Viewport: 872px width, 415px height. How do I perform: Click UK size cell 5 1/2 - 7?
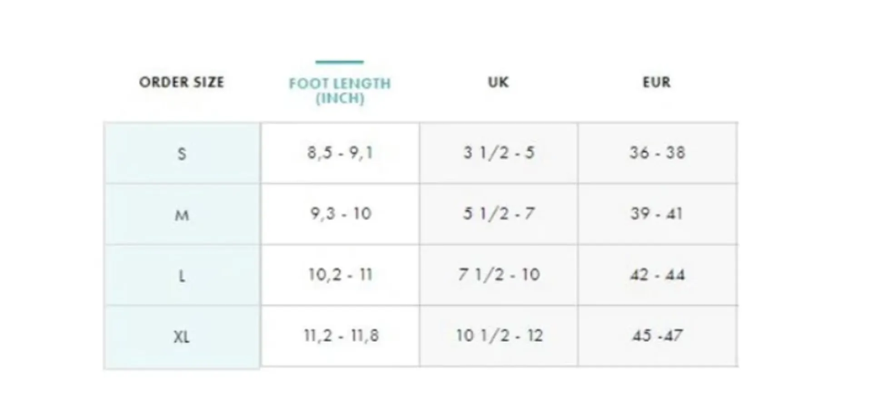coord(499,214)
